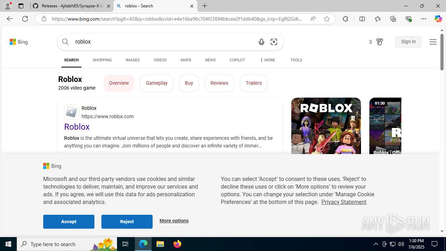Open File Explorer from taskbar
Viewport: 446px width, 251px height.
click(x=160, y=244)
